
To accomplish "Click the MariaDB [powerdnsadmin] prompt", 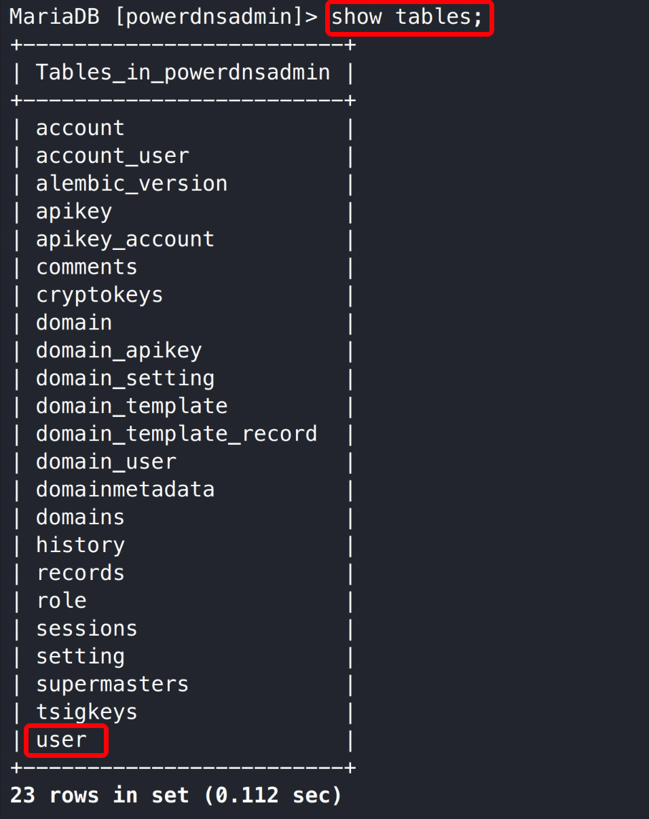I will tap(163, 18).
